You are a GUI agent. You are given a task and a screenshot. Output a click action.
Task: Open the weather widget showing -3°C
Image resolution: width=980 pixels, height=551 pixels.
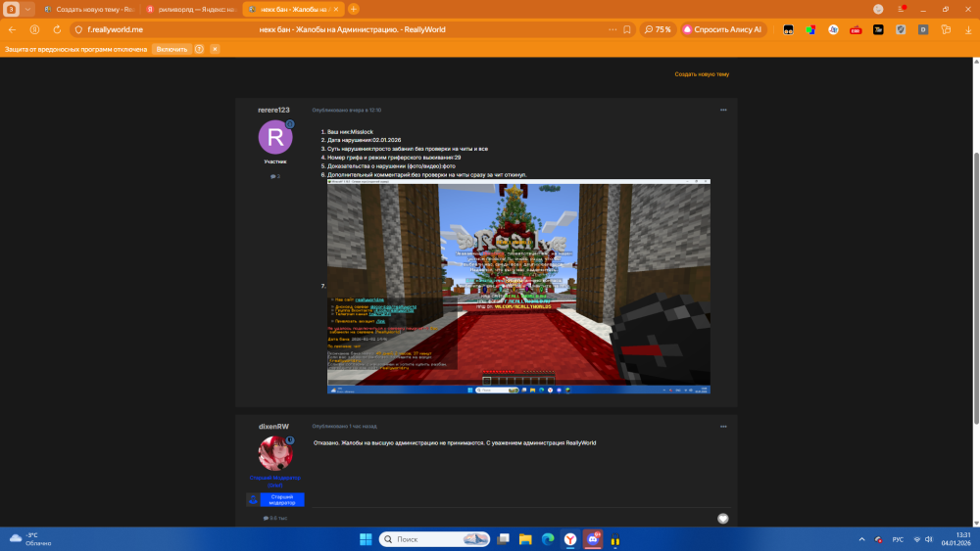[30, 539]
